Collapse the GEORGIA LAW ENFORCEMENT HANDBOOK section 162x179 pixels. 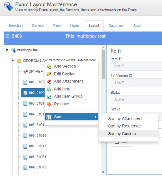pyautogui.click(x=13, y=61)
